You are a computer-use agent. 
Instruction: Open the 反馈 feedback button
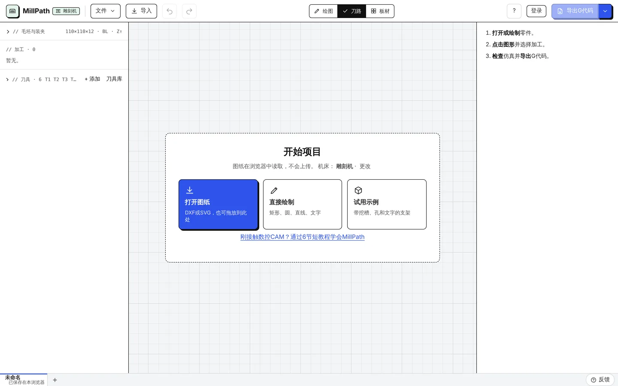pos(600,380)
